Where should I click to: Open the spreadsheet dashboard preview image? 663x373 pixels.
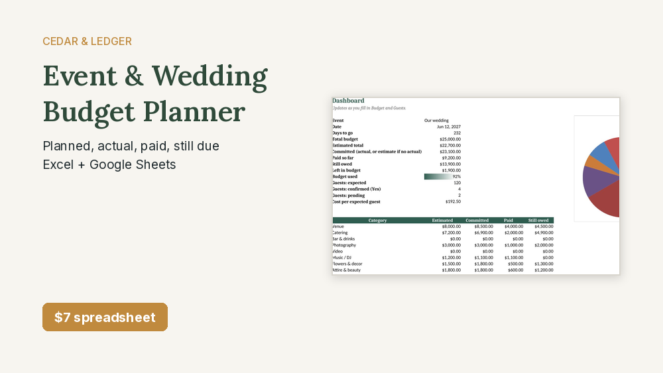[x=475, y=186]
